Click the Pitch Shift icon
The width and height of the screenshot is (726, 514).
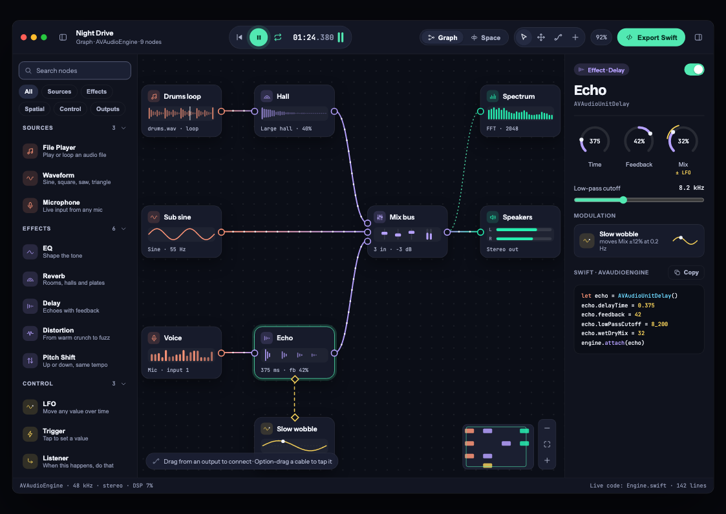[30, 361]
